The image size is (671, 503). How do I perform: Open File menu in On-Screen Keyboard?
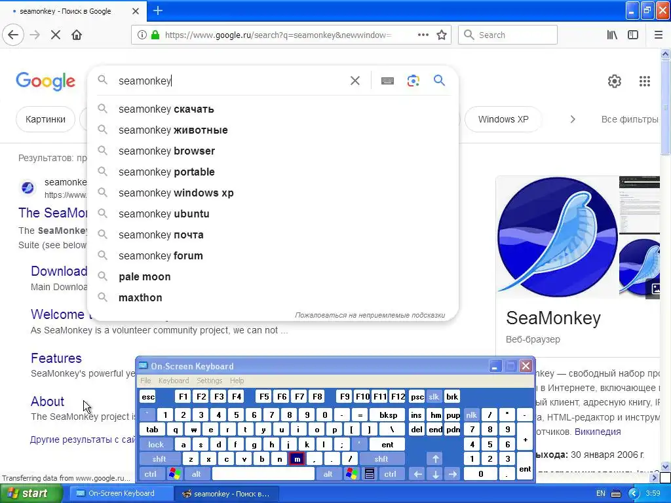click(x=145, y=381)
